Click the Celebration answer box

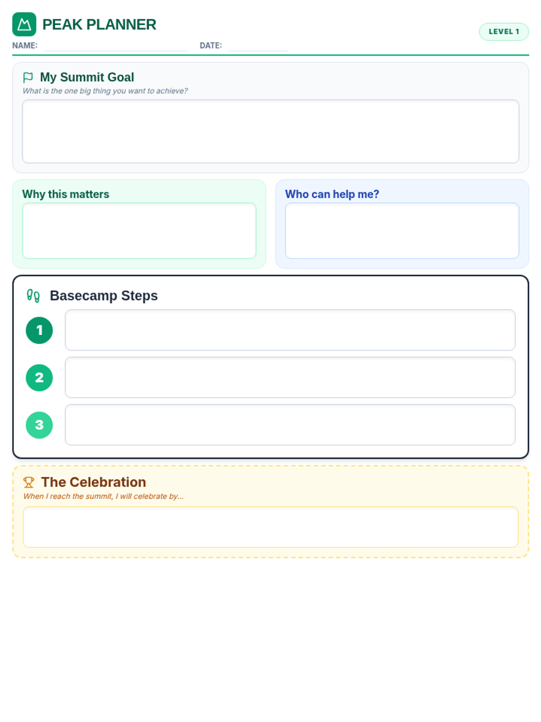[270, 527]
